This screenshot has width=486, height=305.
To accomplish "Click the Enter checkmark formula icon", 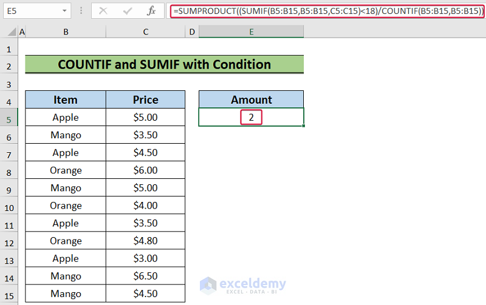I will tap(128, 11).
